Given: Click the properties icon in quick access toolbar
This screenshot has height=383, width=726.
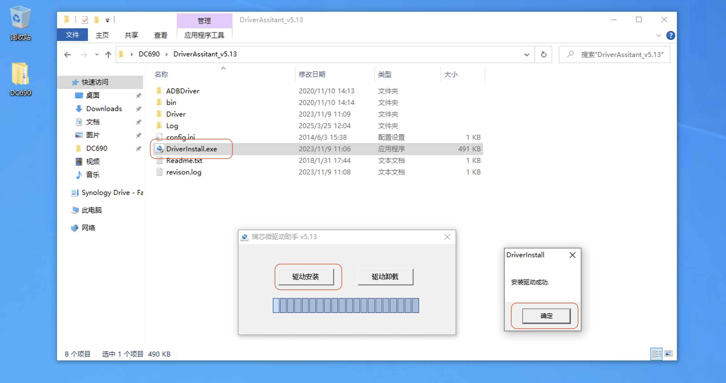Looking at the screenshot, I should click(x=84, y=20).
